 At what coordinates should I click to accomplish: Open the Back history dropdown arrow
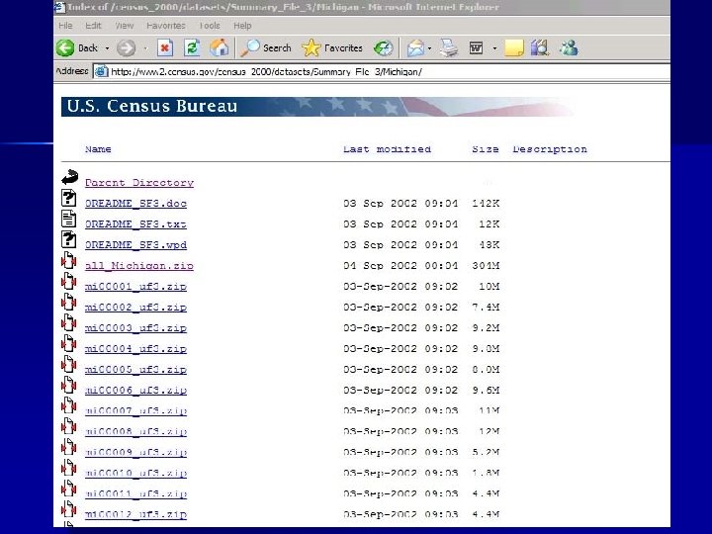point(107,48)
